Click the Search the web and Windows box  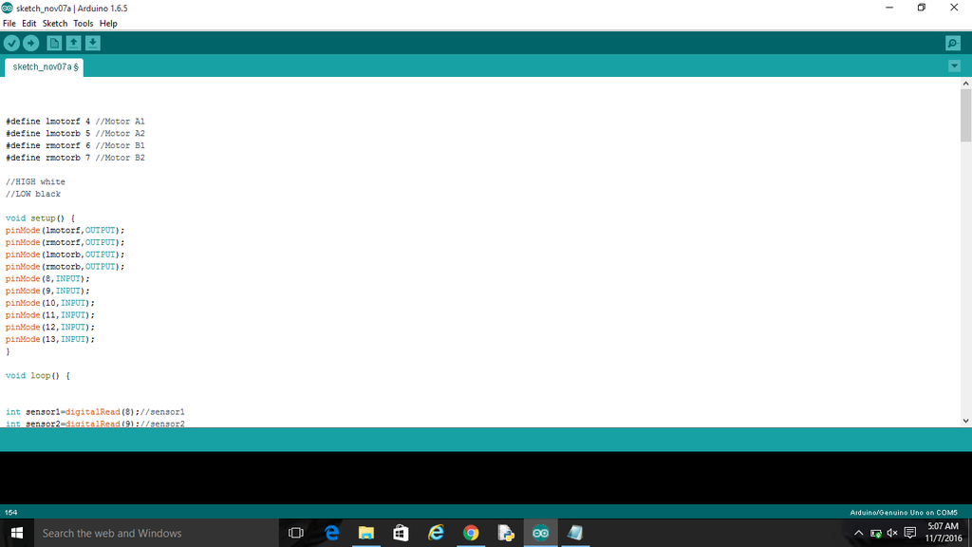[x=157, y=533]
